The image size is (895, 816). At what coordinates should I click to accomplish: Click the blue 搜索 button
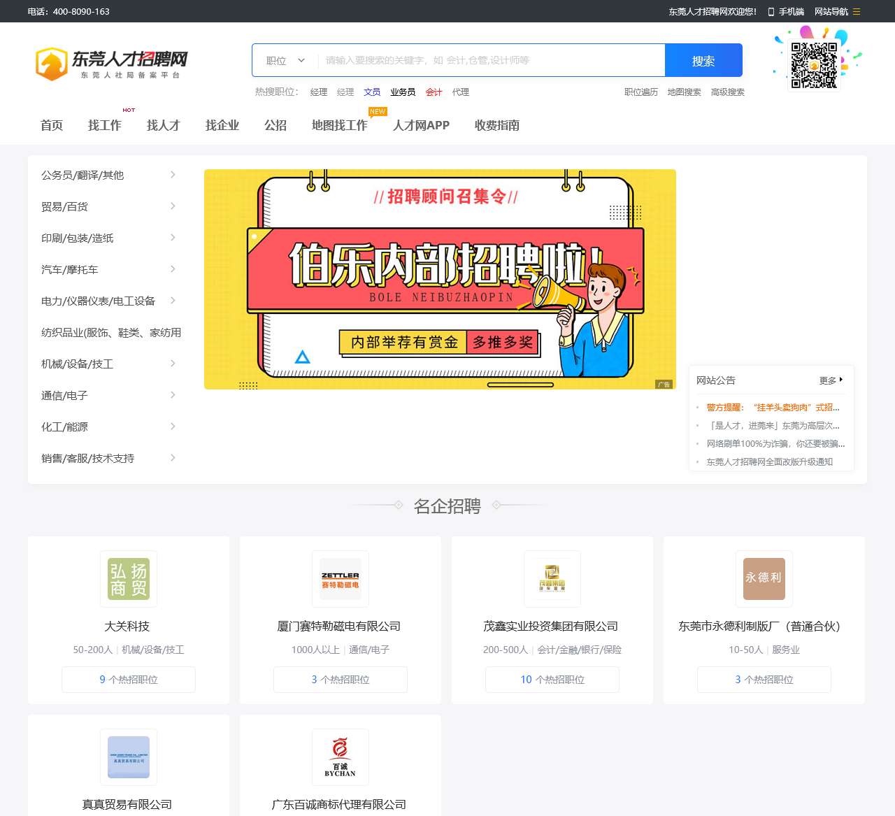tap(703, 60)
